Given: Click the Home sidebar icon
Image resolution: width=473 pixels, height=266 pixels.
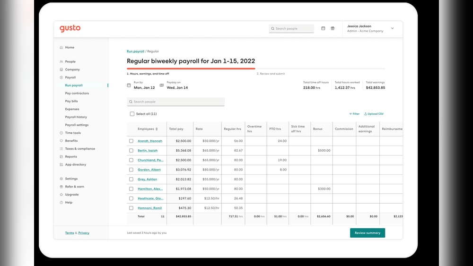Looking at the screenshot, I should (x=61, y=47).
